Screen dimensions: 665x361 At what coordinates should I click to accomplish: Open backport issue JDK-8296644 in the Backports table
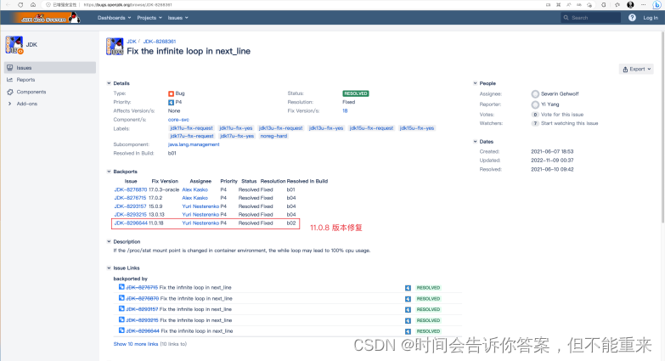[131, 223]
